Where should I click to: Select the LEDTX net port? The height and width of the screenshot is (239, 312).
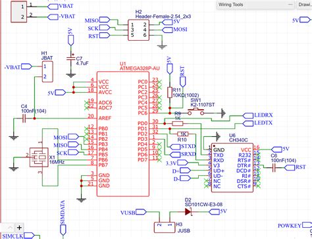[x=248, y=123]
